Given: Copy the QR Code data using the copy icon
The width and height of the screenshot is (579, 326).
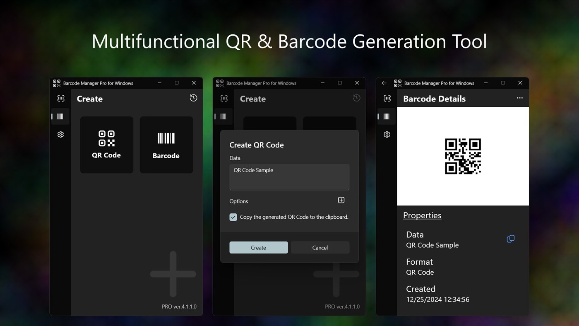Looking at the screenshot, I should click(x=510, y=238).
